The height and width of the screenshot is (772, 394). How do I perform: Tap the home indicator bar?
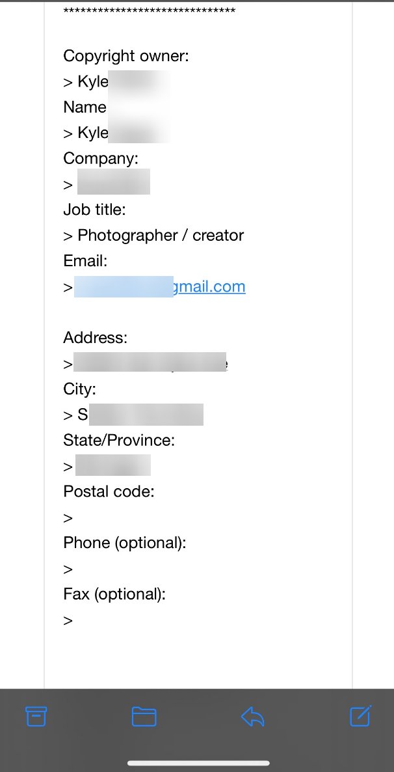[x=198, y=763]
